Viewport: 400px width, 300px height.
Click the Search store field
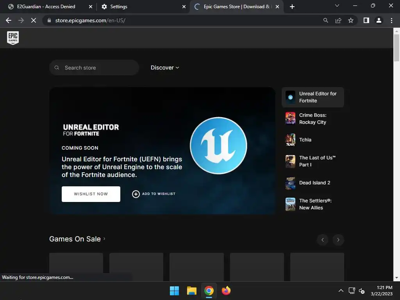click(94, 68)
